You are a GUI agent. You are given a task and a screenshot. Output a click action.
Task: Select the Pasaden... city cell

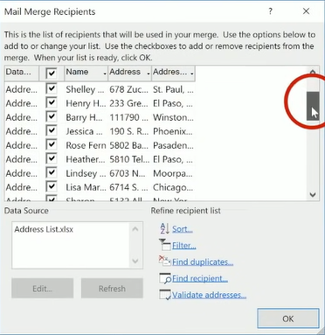[173, 145]
